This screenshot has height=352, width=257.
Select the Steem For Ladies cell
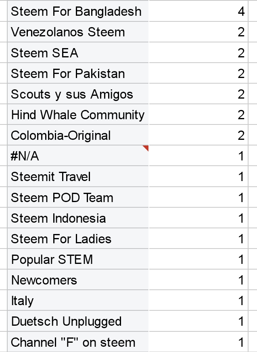coord(77,239)
